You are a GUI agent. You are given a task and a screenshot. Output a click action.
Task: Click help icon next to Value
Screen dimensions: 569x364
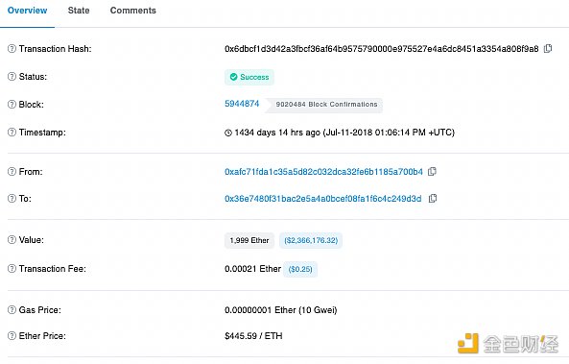point(12,240)
